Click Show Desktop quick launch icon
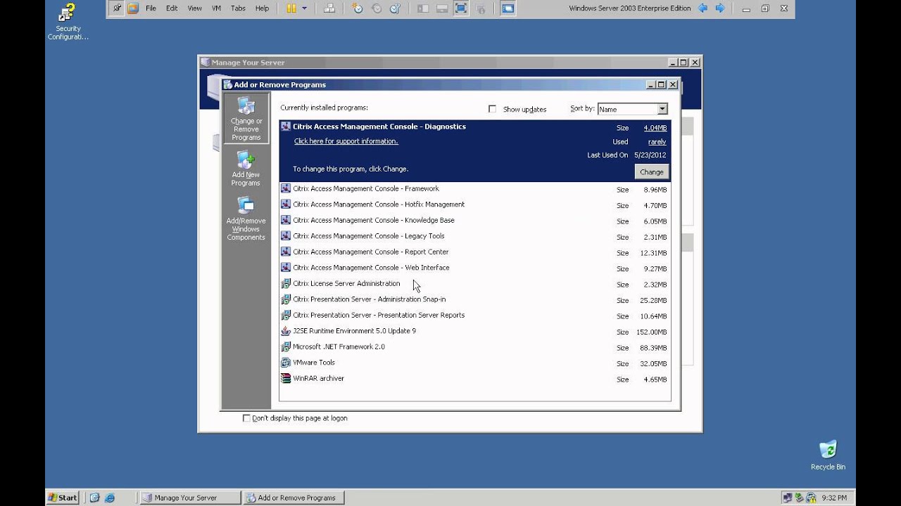Viewport: 901px width, 506px height. [95, 498]
